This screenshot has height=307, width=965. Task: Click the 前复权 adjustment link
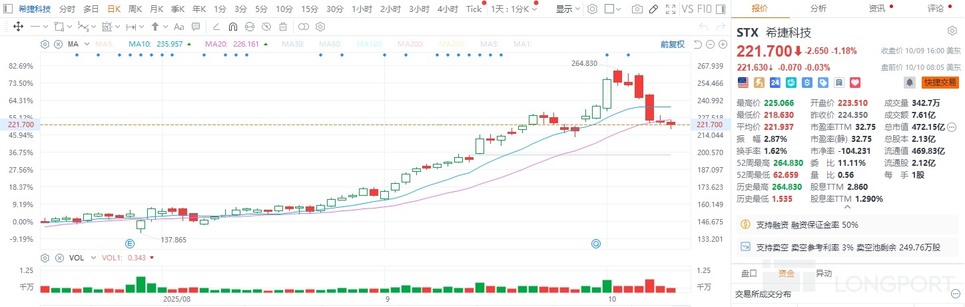tap(672, 45)
